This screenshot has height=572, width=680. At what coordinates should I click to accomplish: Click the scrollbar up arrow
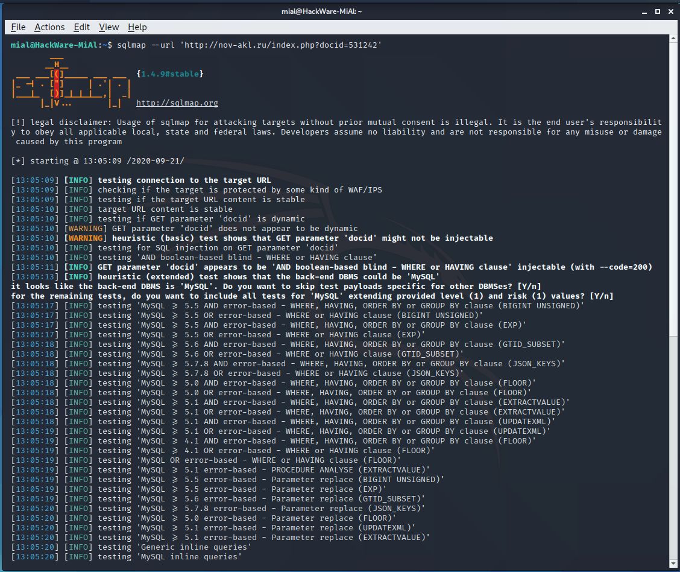(x=673, y=38)
